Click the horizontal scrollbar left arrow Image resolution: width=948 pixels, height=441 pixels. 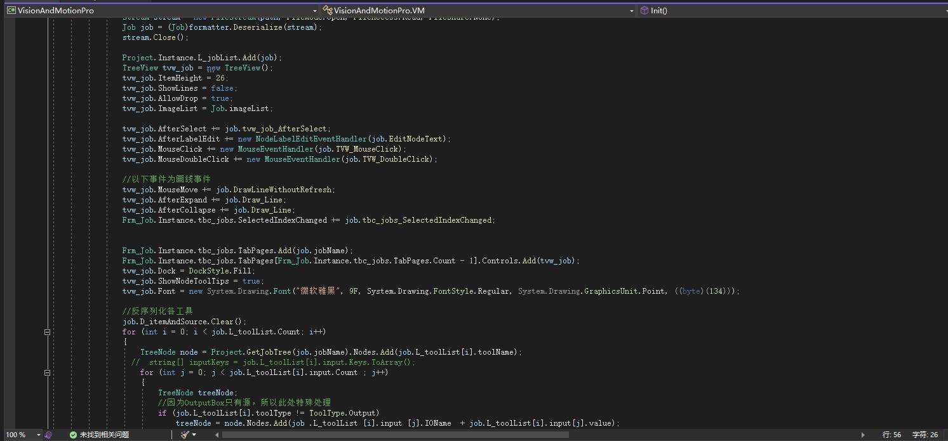[217, 435]
